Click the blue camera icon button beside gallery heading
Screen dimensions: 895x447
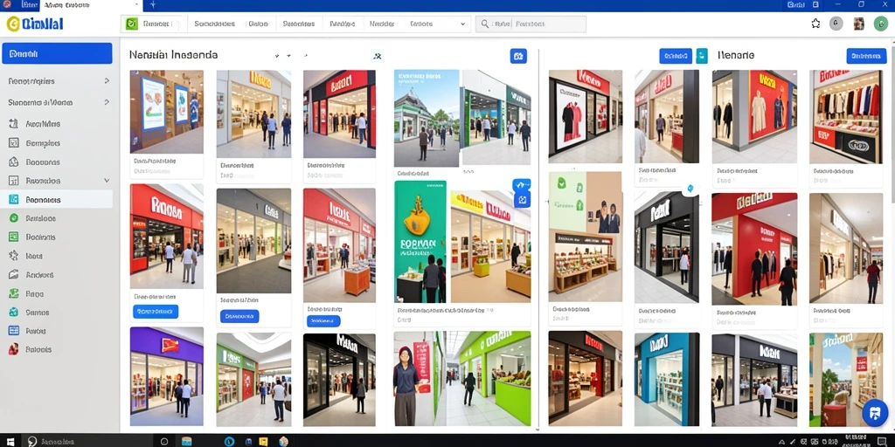pos(518,56)
